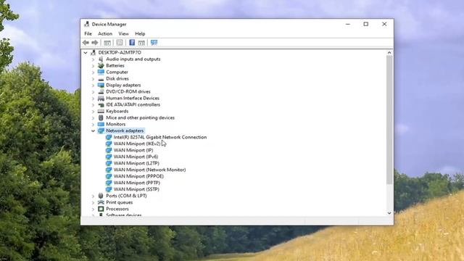
Task: Select WAN Miniport (IPv6) adapter
Action: [136, 157]
